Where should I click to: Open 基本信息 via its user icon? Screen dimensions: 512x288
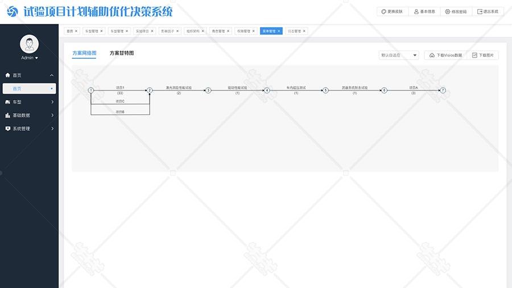click(416, 11)
